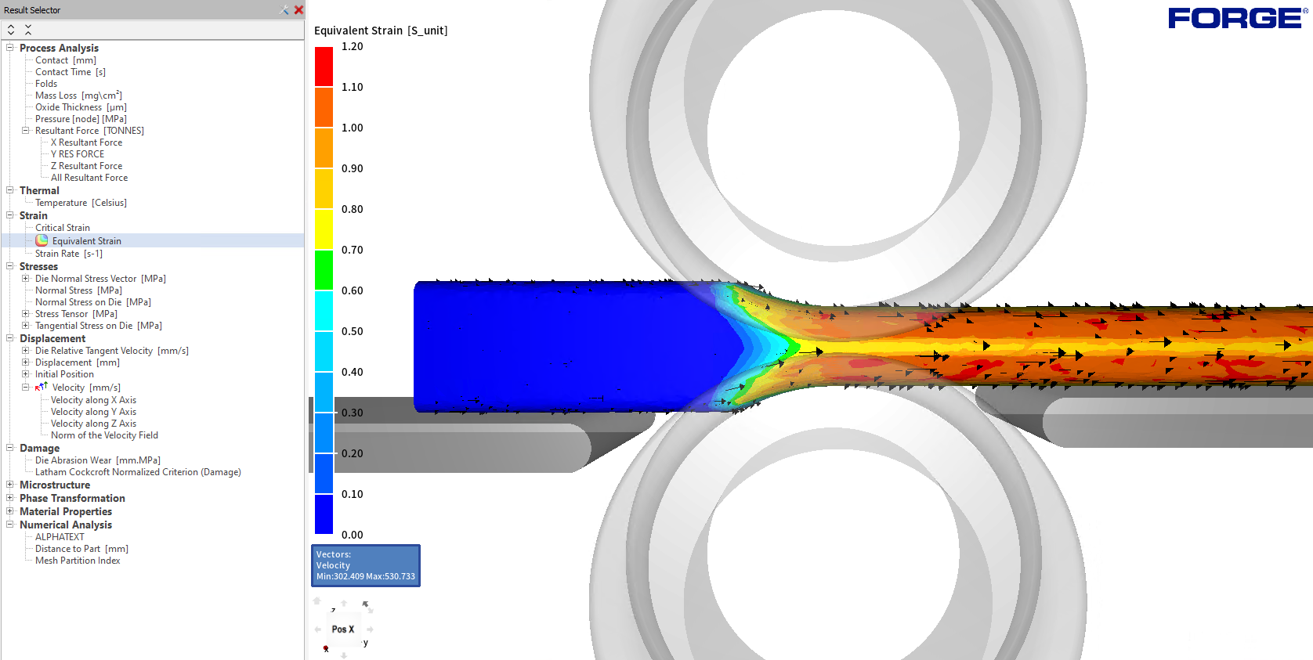This screenshot has width=1313, height=660.
Task: Click the home arrow on the view cube
Action: (317, 601)
